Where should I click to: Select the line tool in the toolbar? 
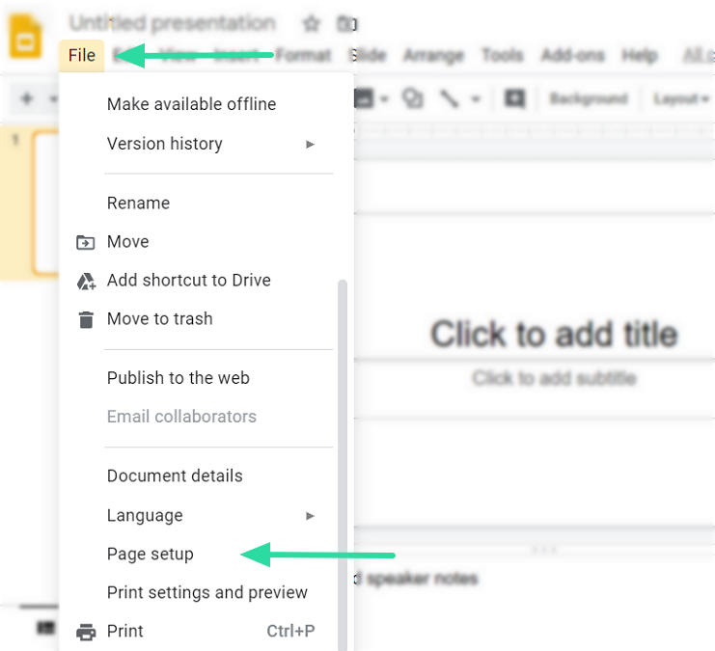coord(449,98)
